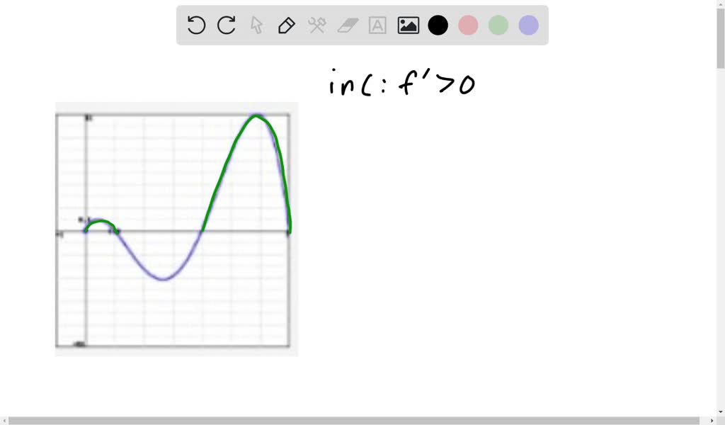
Task: Open the tools (hammer and wrench) option
Action: [x=316, y=25]
